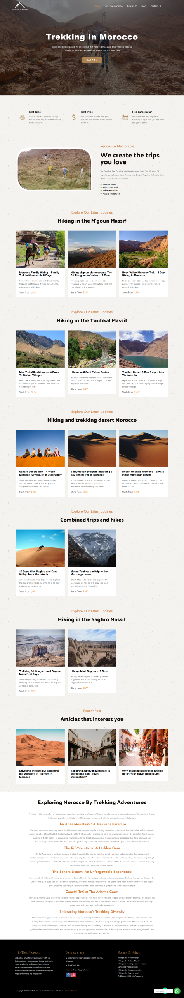Viewport: 184px width, 998px height.
Task: Click the Best Price dollar icon
Action: pos(74,117)
